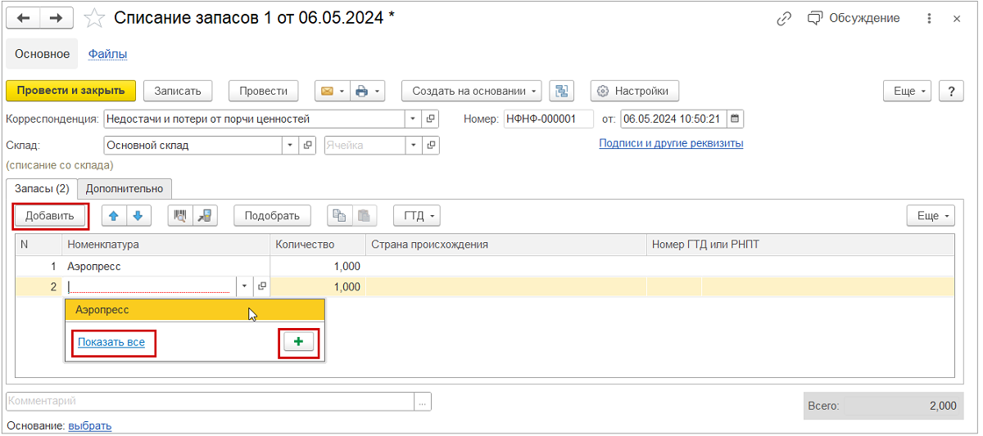
Task: Click the email envelope icon
Action: [327, 91]
